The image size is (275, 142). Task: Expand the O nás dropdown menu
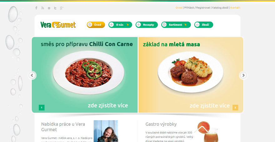pyautogui.click(x=120, y=25)
